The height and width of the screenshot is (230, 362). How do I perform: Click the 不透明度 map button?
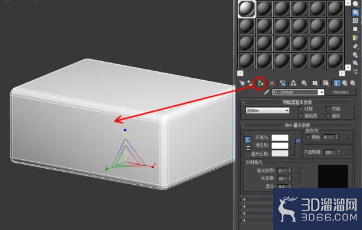347,152
